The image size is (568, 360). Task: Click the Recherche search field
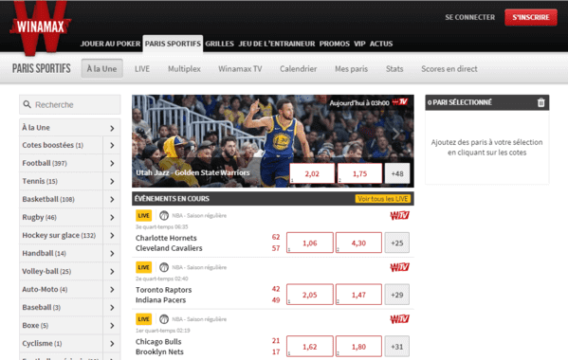tap(70, 104)
